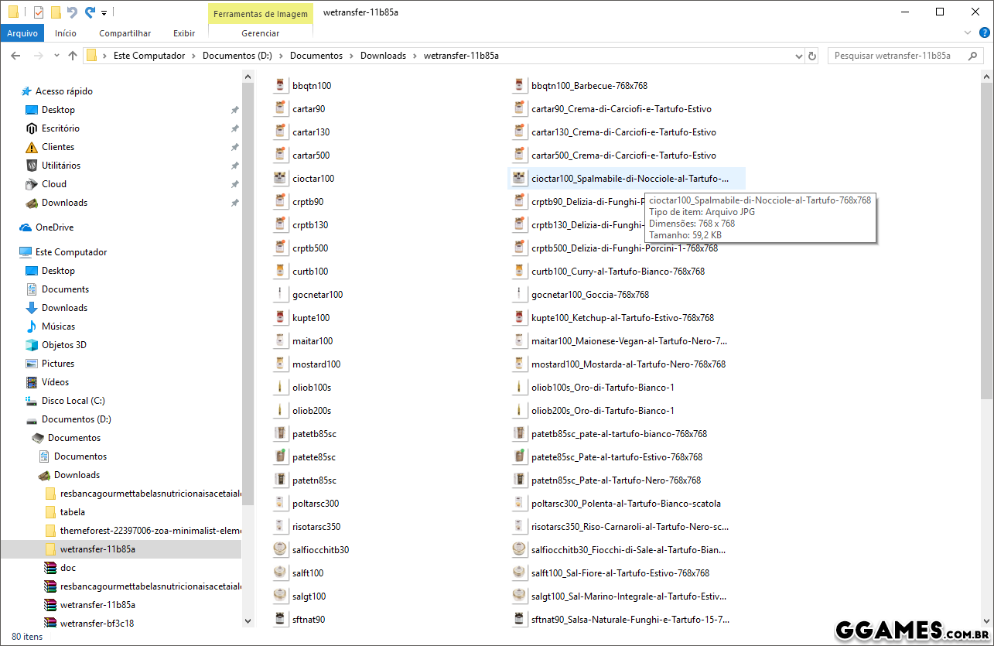
Task: Open the Quick Access Toolbar customize dropdown
Action: [x=104, y=12]
